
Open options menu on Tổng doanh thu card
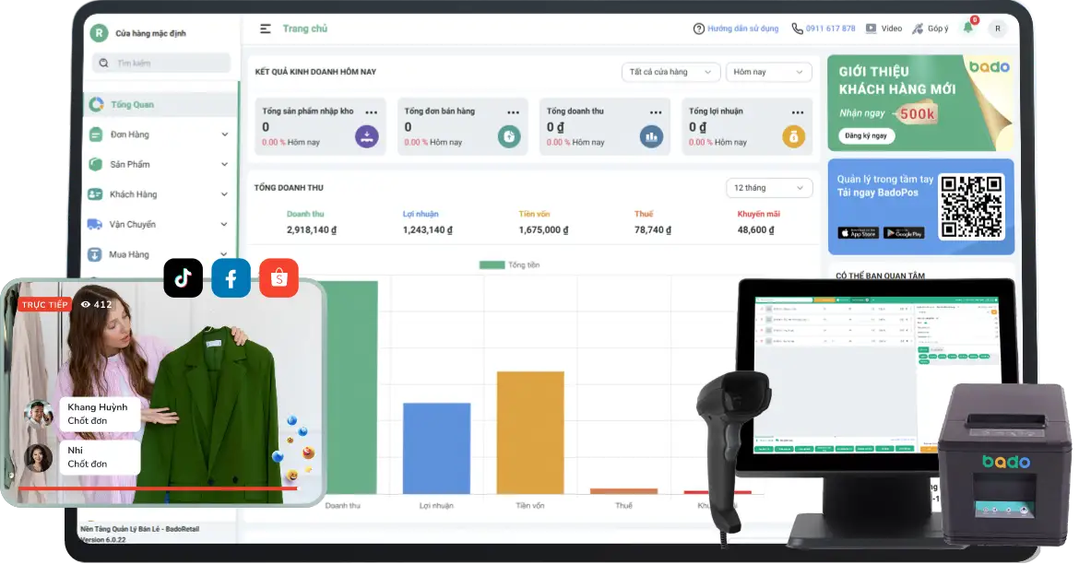pos(656,112)
